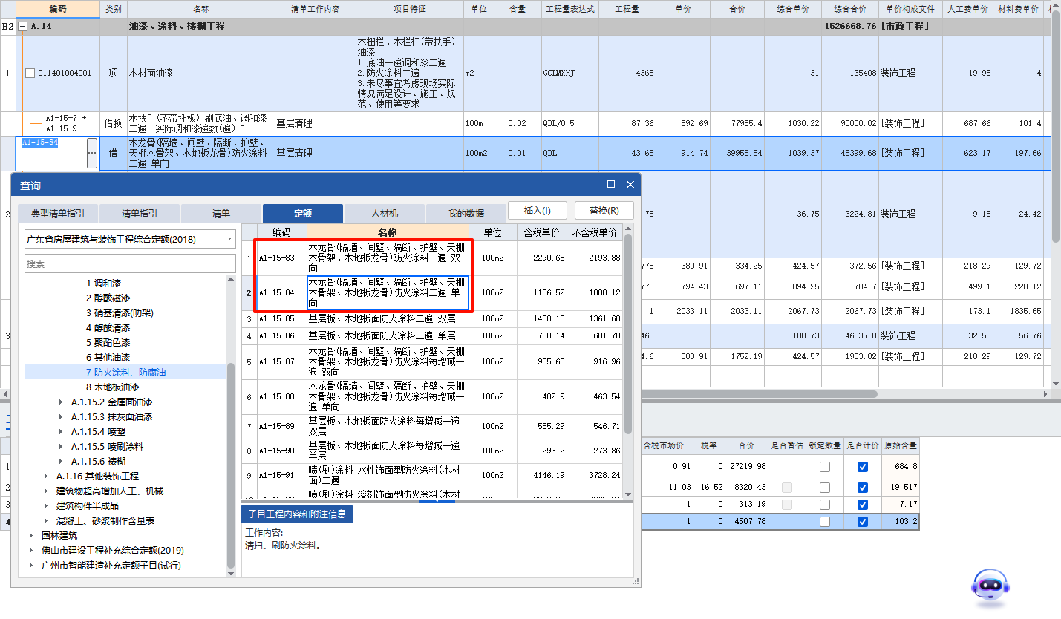Screen dimensions: 1061x619
Task: Expand the A.1.15.2 金属面油漆 node
Action: click(x=61, y=402)
